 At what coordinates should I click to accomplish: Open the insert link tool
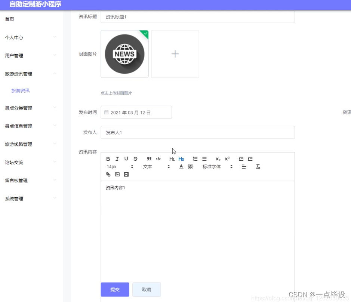108,175
